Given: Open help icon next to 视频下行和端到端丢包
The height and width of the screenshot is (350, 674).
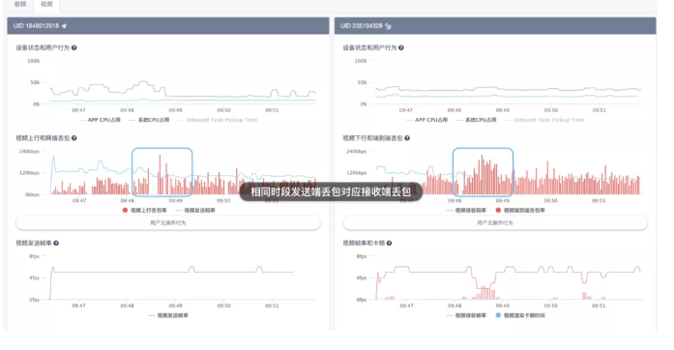Looking at the screenshot, I should coord(407,138).
